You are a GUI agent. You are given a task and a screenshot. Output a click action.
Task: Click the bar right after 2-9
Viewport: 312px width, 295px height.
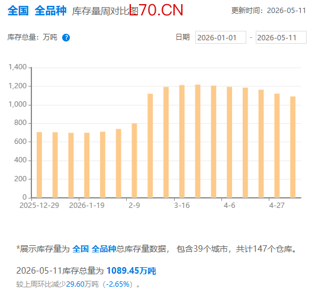[150, 146]
